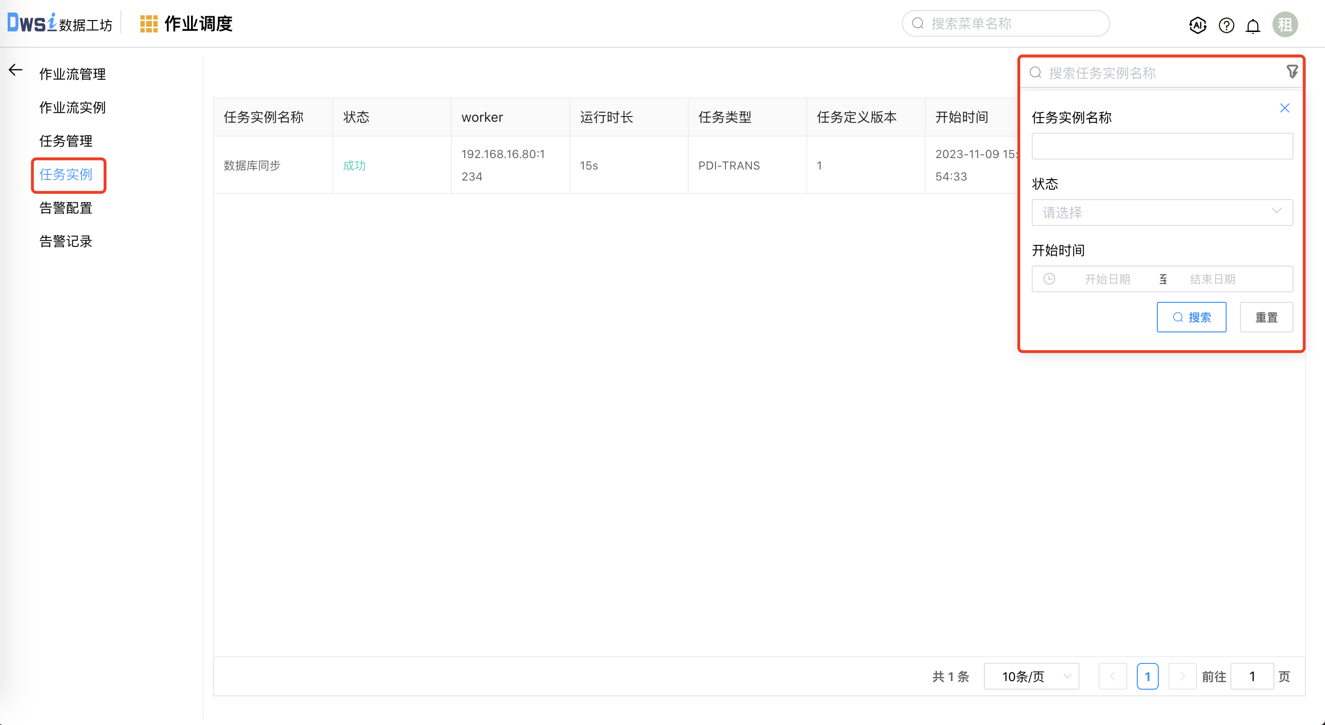This screenshot has width=1325, height=725.
Task: Click the clock icon in the date range picker
Action: point(1049,279)
